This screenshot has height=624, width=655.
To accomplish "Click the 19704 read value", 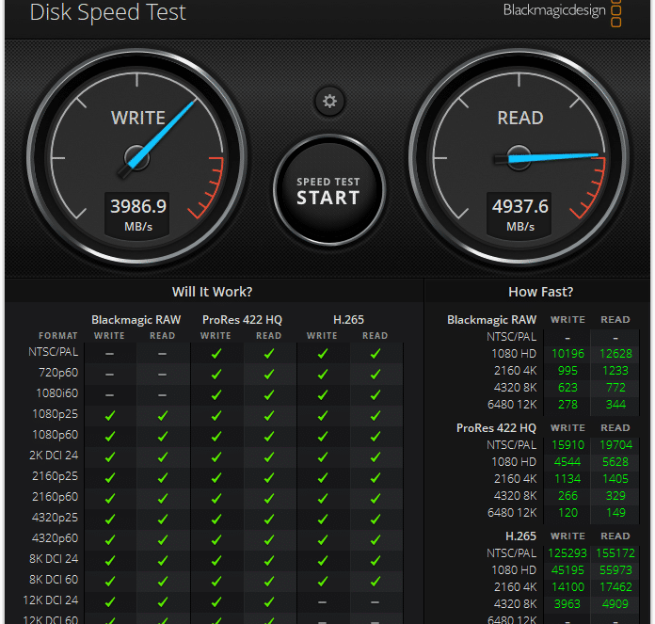I will click(x=615, y=445).
